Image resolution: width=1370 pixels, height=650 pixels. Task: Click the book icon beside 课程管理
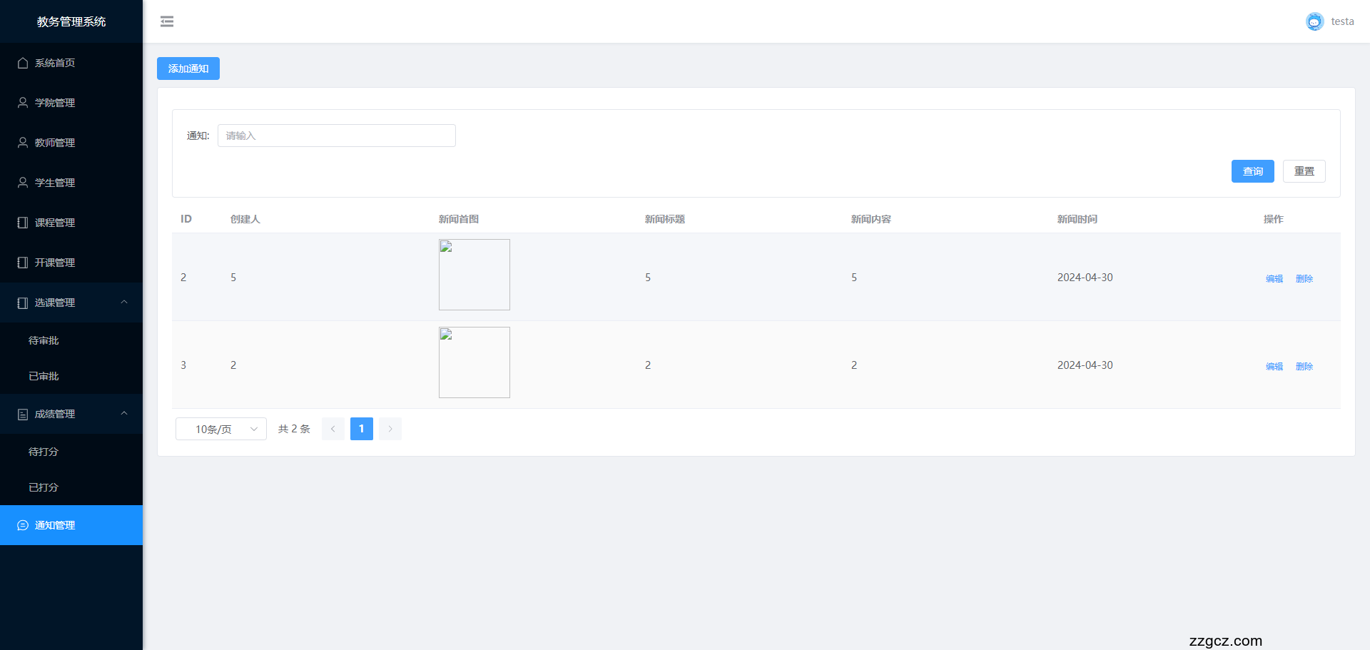(23, 223)
